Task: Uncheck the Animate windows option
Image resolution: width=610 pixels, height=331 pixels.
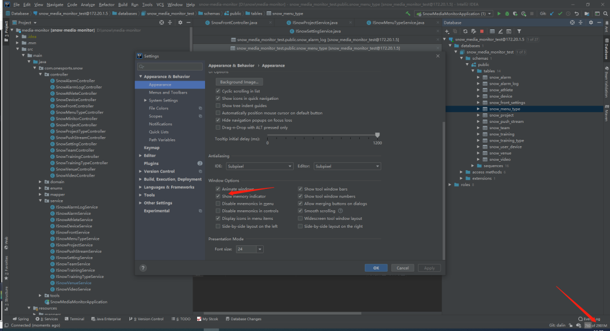Action: (218, 189)
